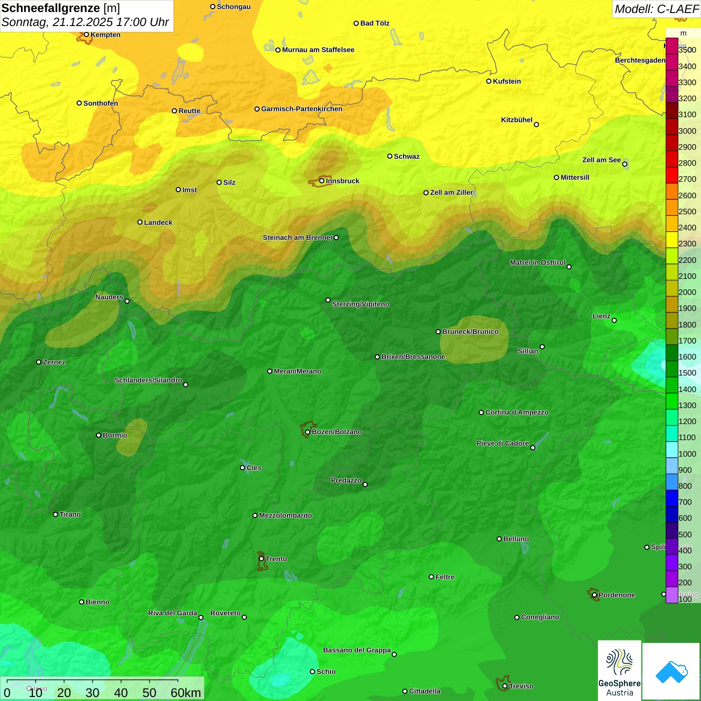The height and width of the screenshot is (701, 701).
Task: Click the Treviso city marker
Action: 505,686
